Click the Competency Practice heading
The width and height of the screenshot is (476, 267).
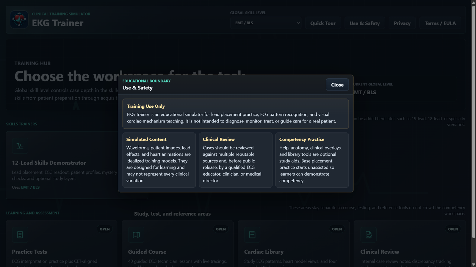[302, 139]
